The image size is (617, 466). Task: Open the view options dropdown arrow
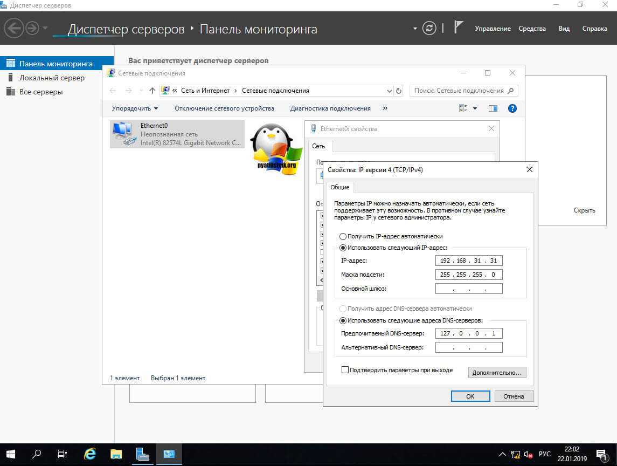[475, 108]
